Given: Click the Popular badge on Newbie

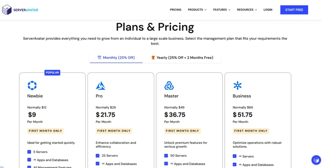Looking at the screenshot, I should (53, 73).
